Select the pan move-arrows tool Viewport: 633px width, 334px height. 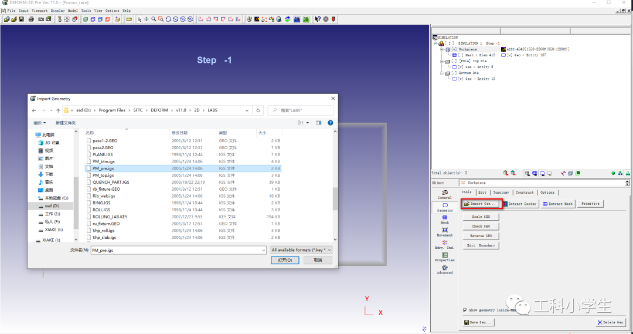point(146,19)
